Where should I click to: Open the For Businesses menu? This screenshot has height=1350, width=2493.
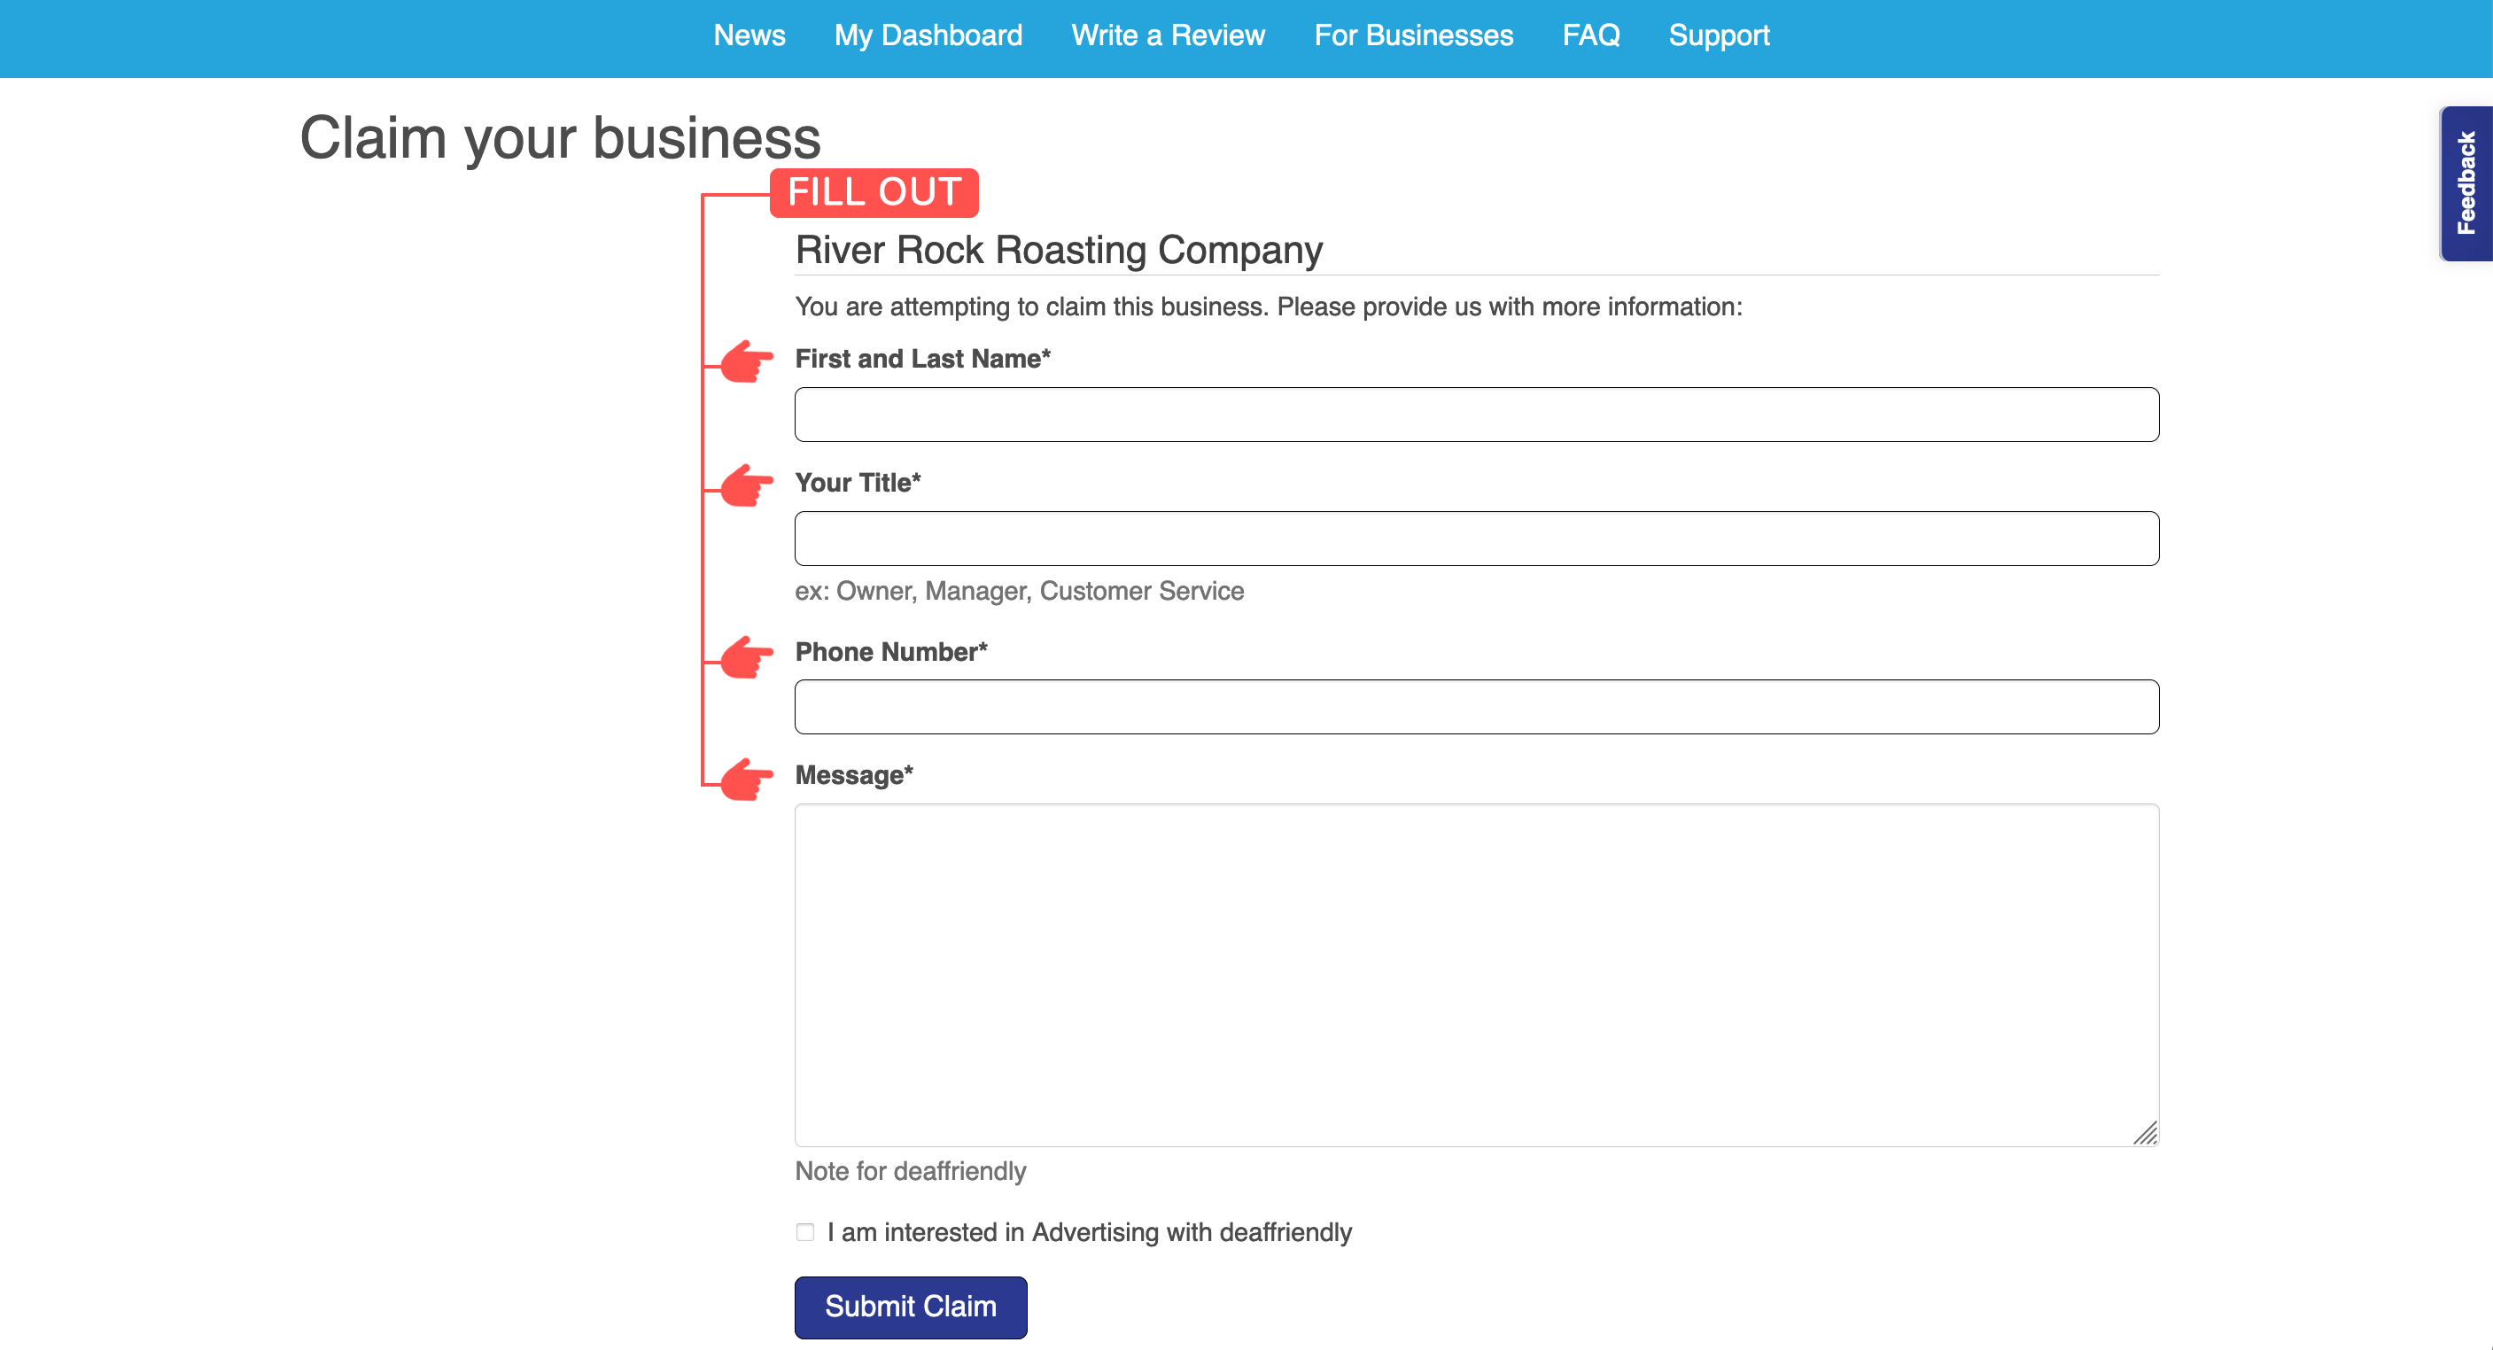pos(1413,35)
